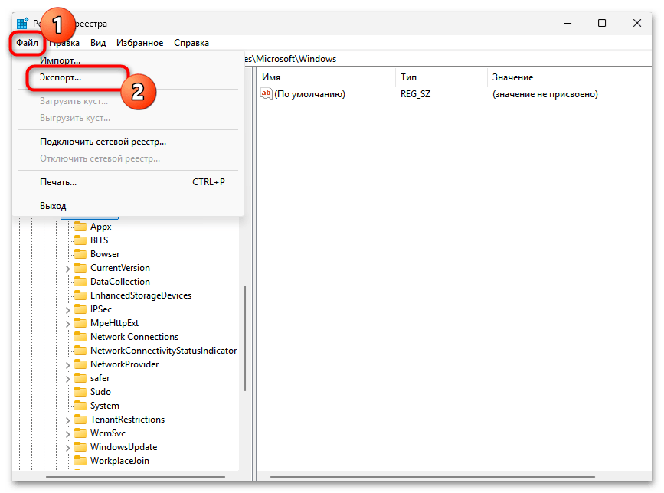Image resolution: width=664 pixels, height=493 pixels.
Task: Expand the TenantRestrictions key
Action: pos(67,420)
